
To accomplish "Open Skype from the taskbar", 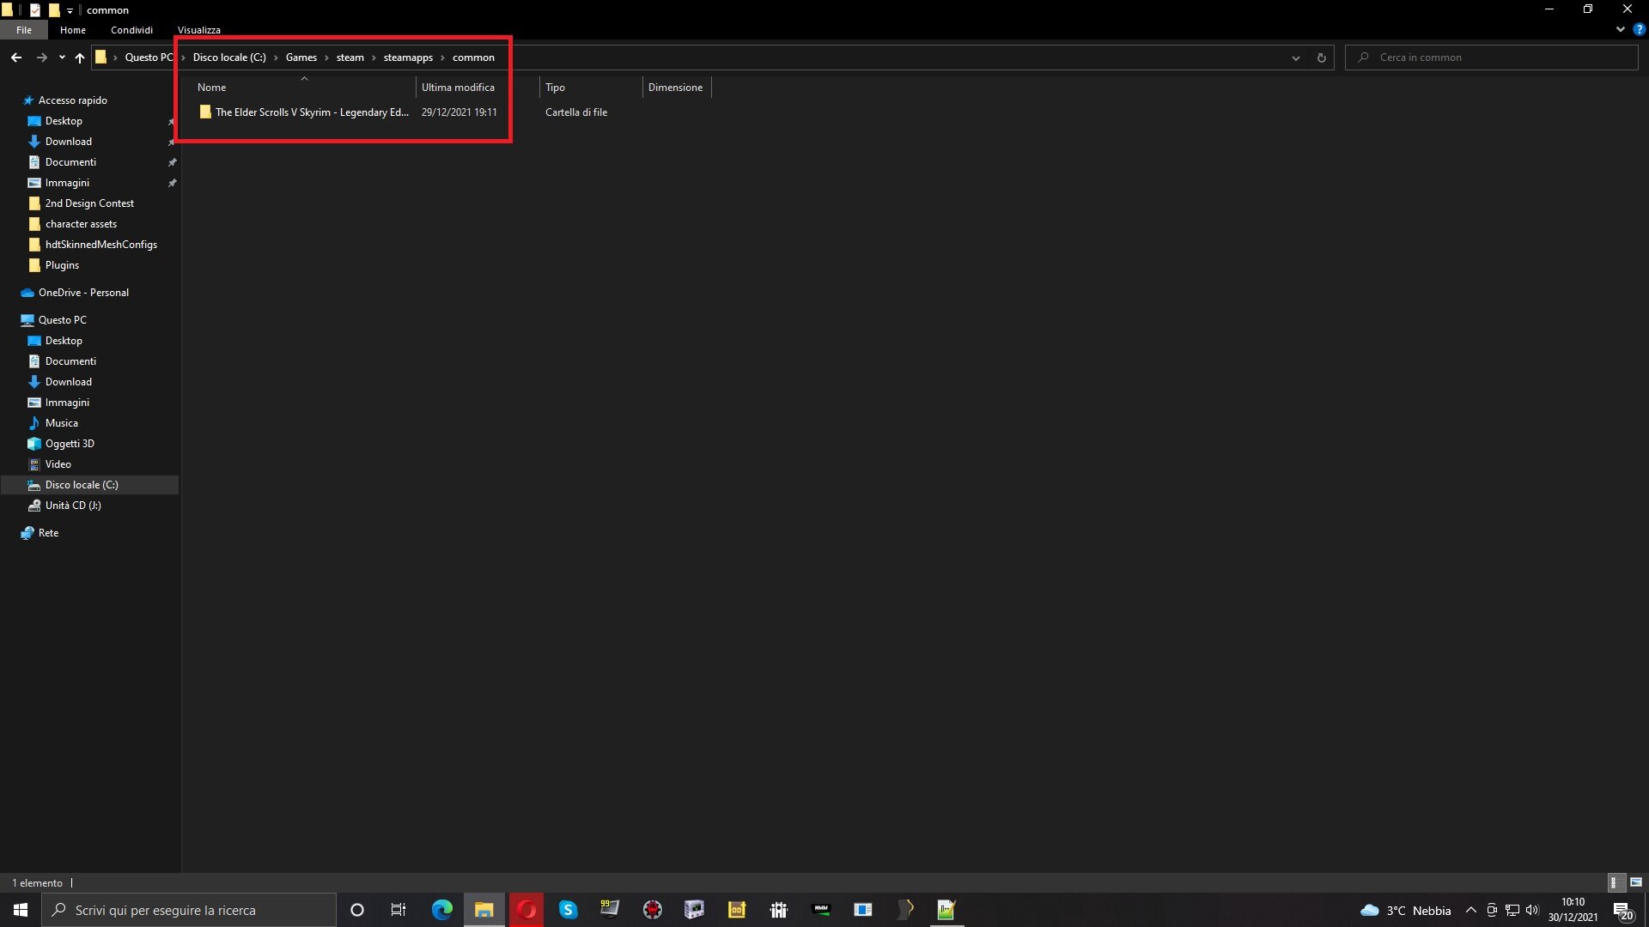I will 569,910.
